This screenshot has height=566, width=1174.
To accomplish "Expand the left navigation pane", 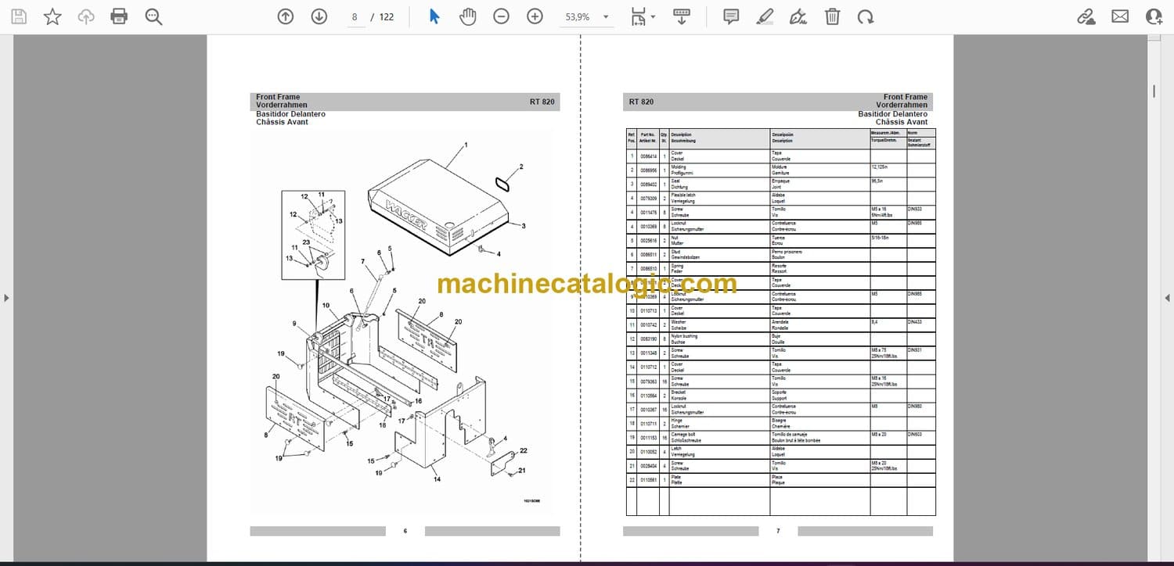I will pos(6,298).
